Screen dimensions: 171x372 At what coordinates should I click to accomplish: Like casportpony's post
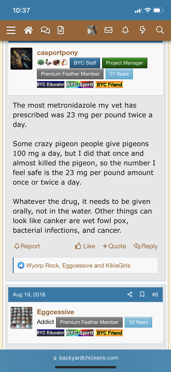click(85, 246)
